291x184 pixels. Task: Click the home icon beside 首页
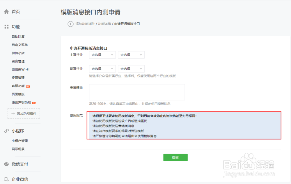tap(6, 12)
